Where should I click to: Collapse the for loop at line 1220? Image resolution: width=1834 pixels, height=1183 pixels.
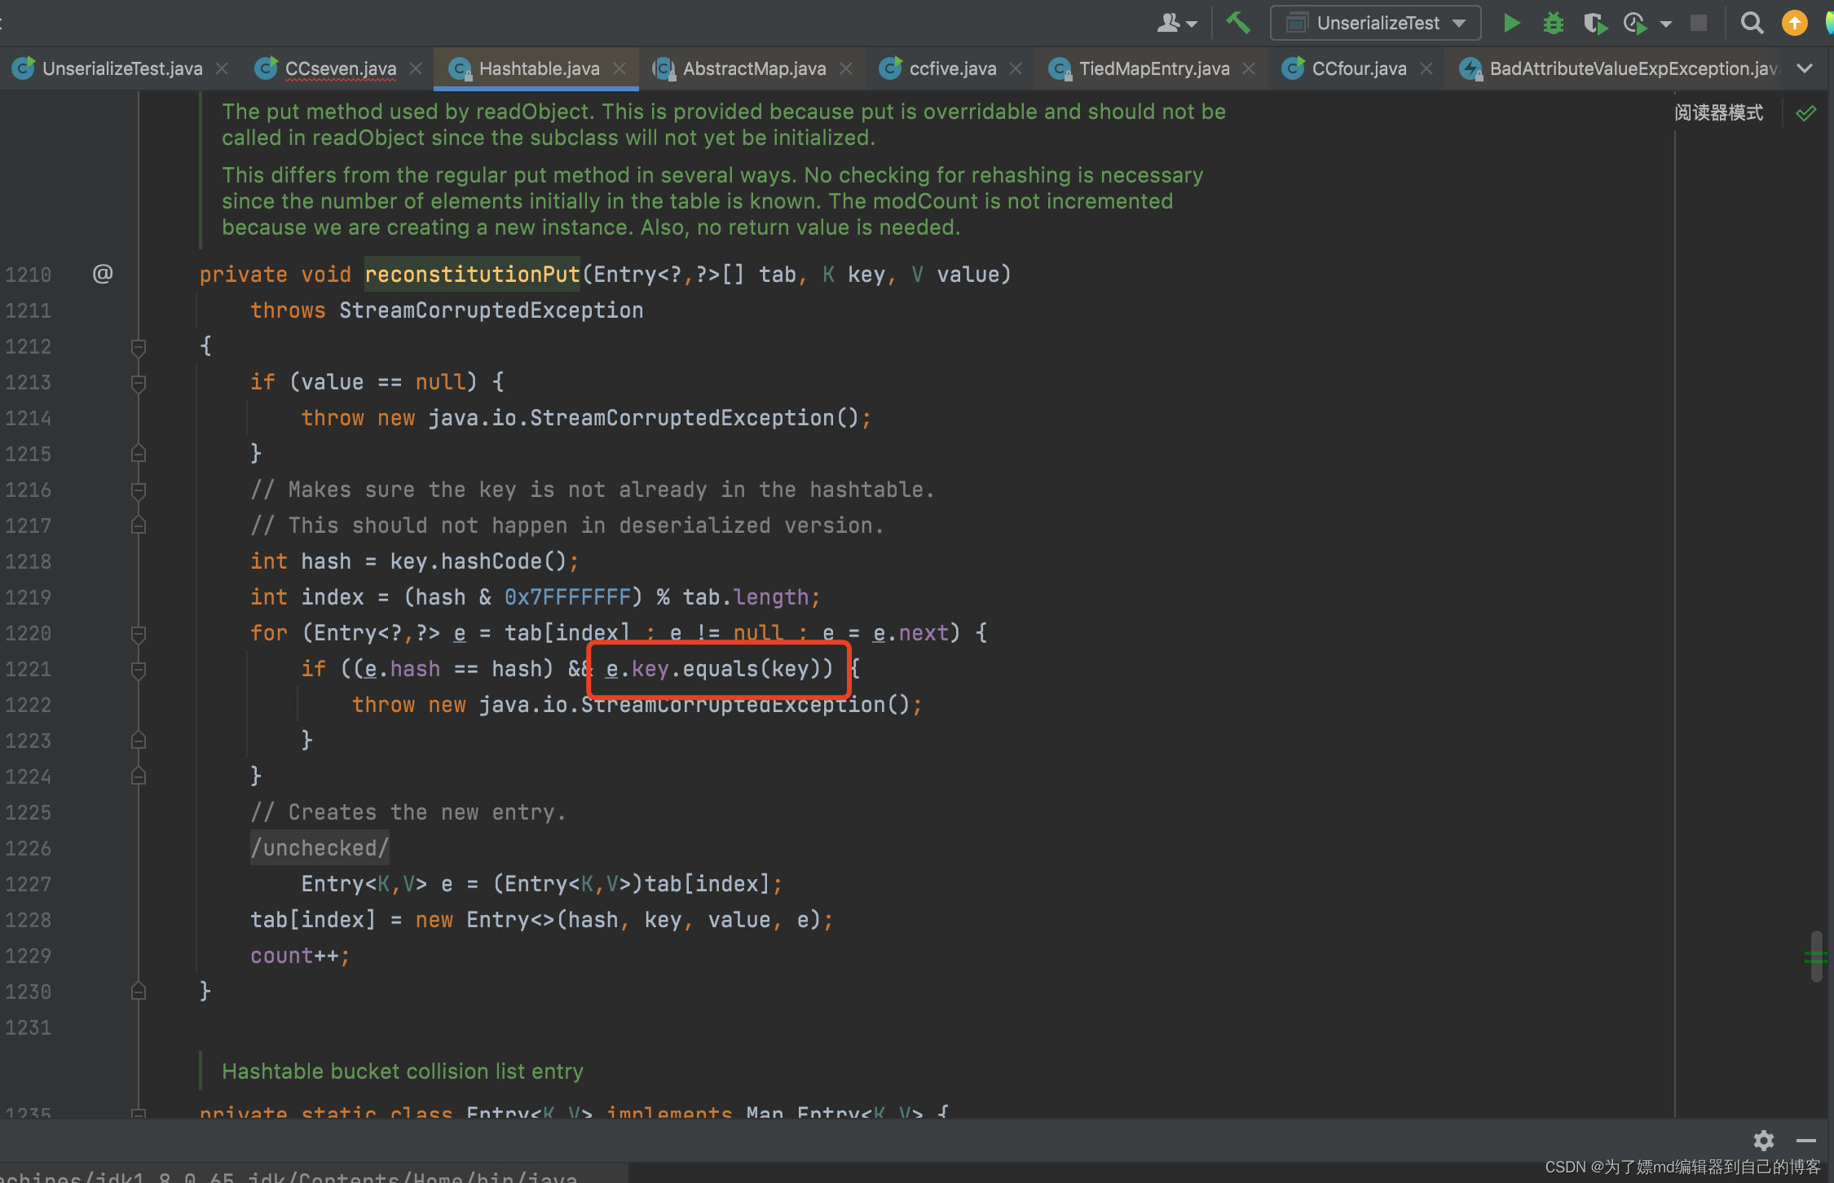(139, 634)
